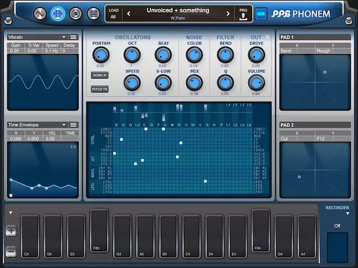Click the plus octave button
This screenshot has height=268, width=358.
11,231
